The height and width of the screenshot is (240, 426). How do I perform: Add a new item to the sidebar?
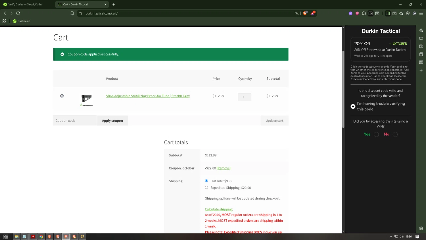coord(421,70)
